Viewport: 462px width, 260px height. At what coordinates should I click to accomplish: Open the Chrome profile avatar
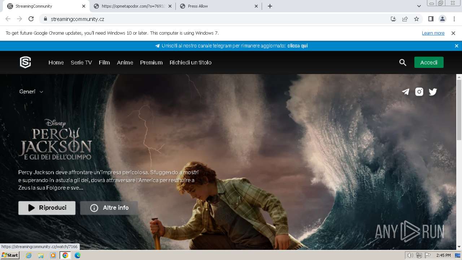(442, 19)
